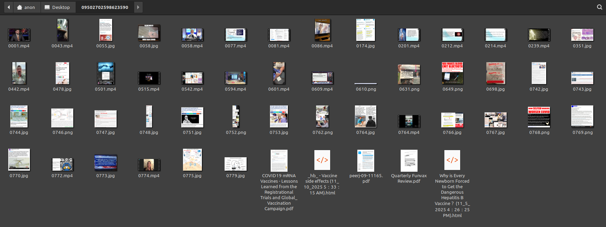The width and height of the screenshot is (606, 227).
Task: Click the right path arrow button
Action: point(138,7)
